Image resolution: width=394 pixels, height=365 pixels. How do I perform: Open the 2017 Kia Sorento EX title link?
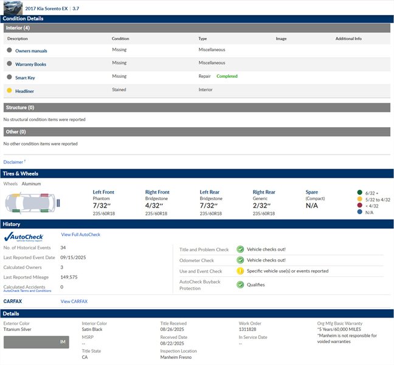(47, 9)
